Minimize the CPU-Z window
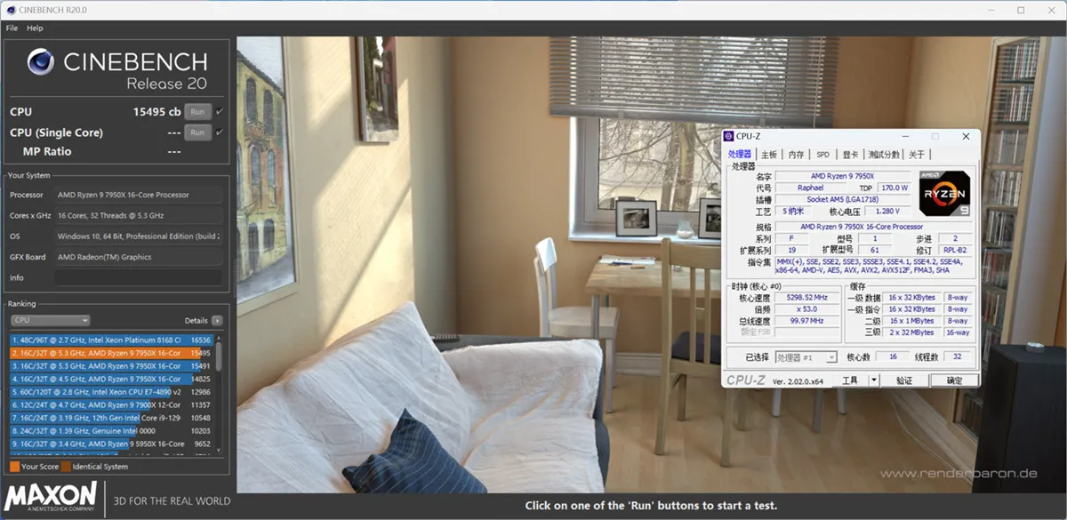The height and width of the screenshot is (520, 1067). (904, 136)
